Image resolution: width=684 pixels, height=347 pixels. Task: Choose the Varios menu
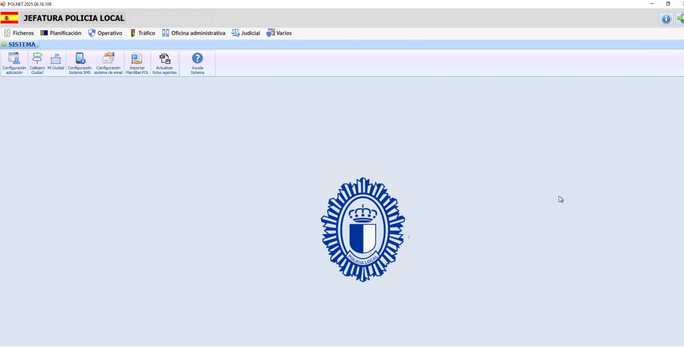[x=279, y=33]
